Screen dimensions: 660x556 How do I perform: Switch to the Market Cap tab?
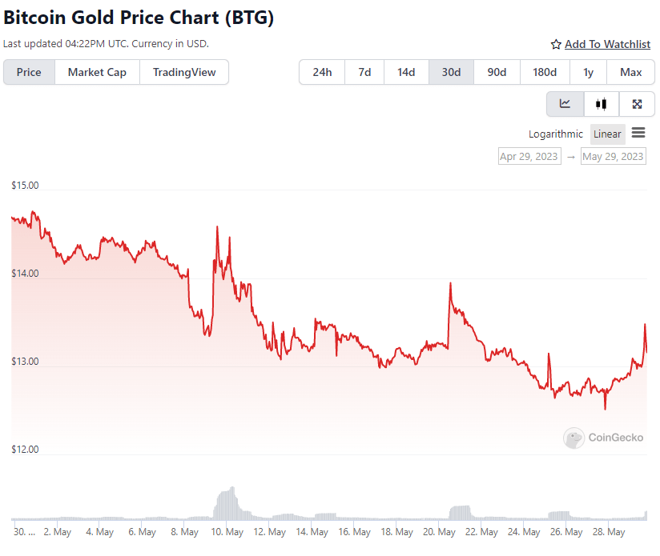(x=97, y=72)
